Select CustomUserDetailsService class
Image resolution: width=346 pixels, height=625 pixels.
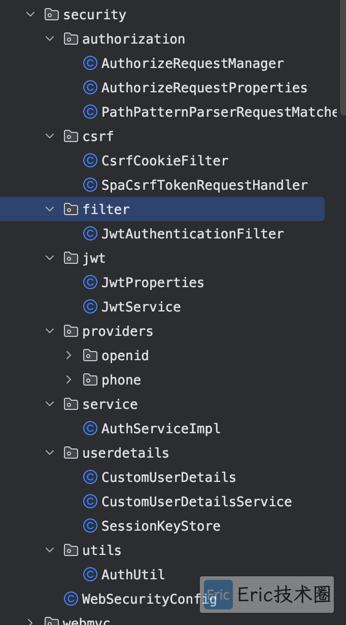197,502
